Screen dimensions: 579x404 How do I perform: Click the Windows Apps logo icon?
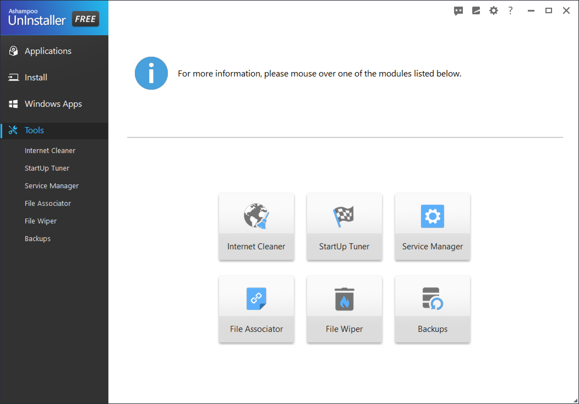(13, 104)
